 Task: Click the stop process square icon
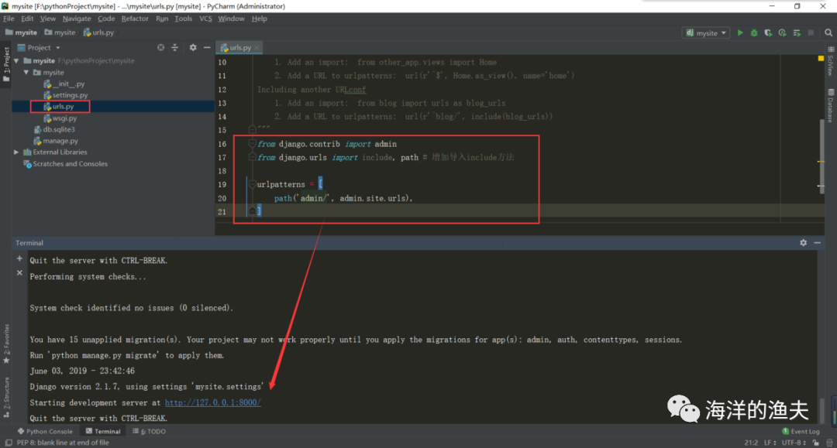(811, 32)
